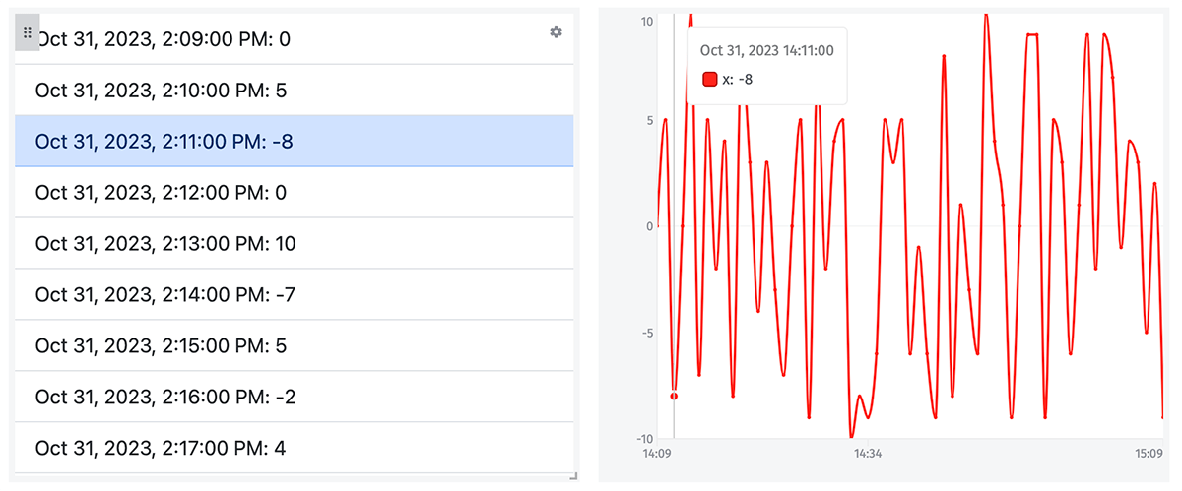Click the drag handle grip icon
Image resolution: width=1182 pixels, height=491 pixels.
pyautogui.click(x=28, y=32)
